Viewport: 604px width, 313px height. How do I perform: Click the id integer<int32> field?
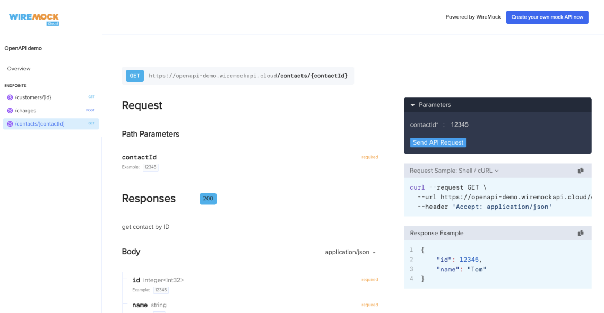(x=158, y=280)
